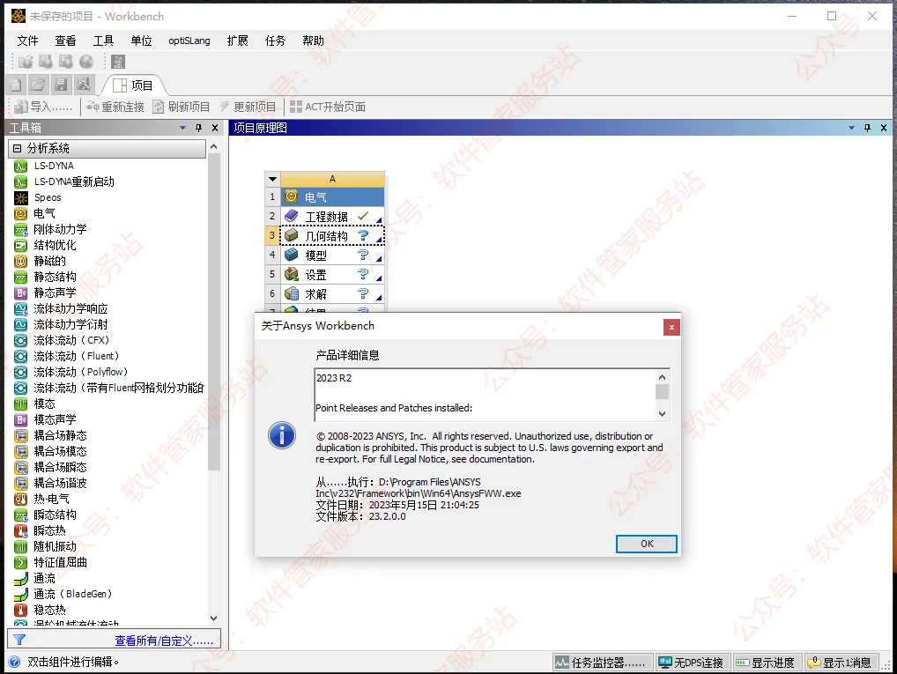Click the 导入 button
Screen dimensions: 897x674
(43, 107)
